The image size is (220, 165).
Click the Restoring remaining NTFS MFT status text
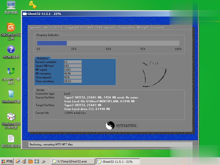tap(51, 144)
